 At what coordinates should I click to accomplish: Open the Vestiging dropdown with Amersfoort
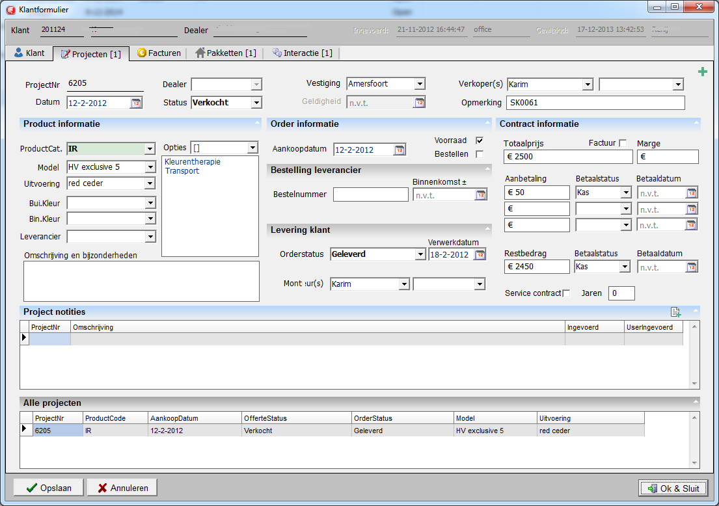point(420,84)
